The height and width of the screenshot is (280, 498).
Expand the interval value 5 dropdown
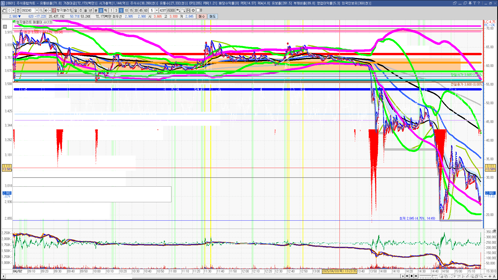[157, 10]
